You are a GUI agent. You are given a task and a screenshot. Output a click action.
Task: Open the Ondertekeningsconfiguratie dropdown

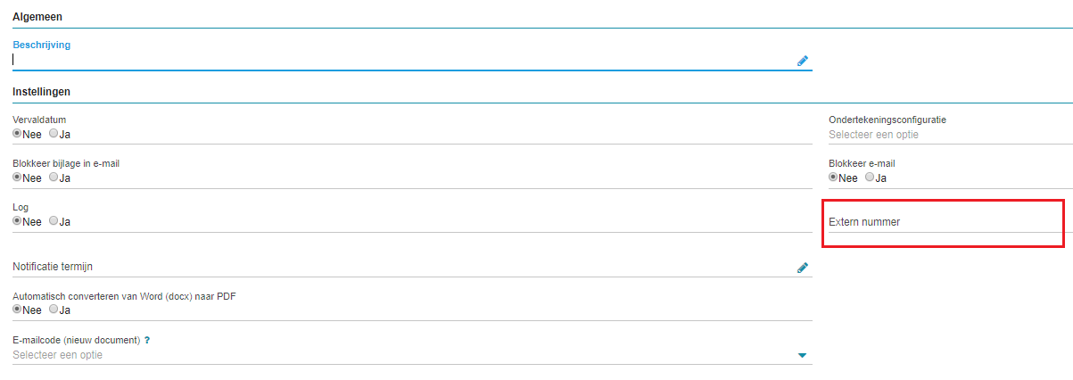pos(951,135)
